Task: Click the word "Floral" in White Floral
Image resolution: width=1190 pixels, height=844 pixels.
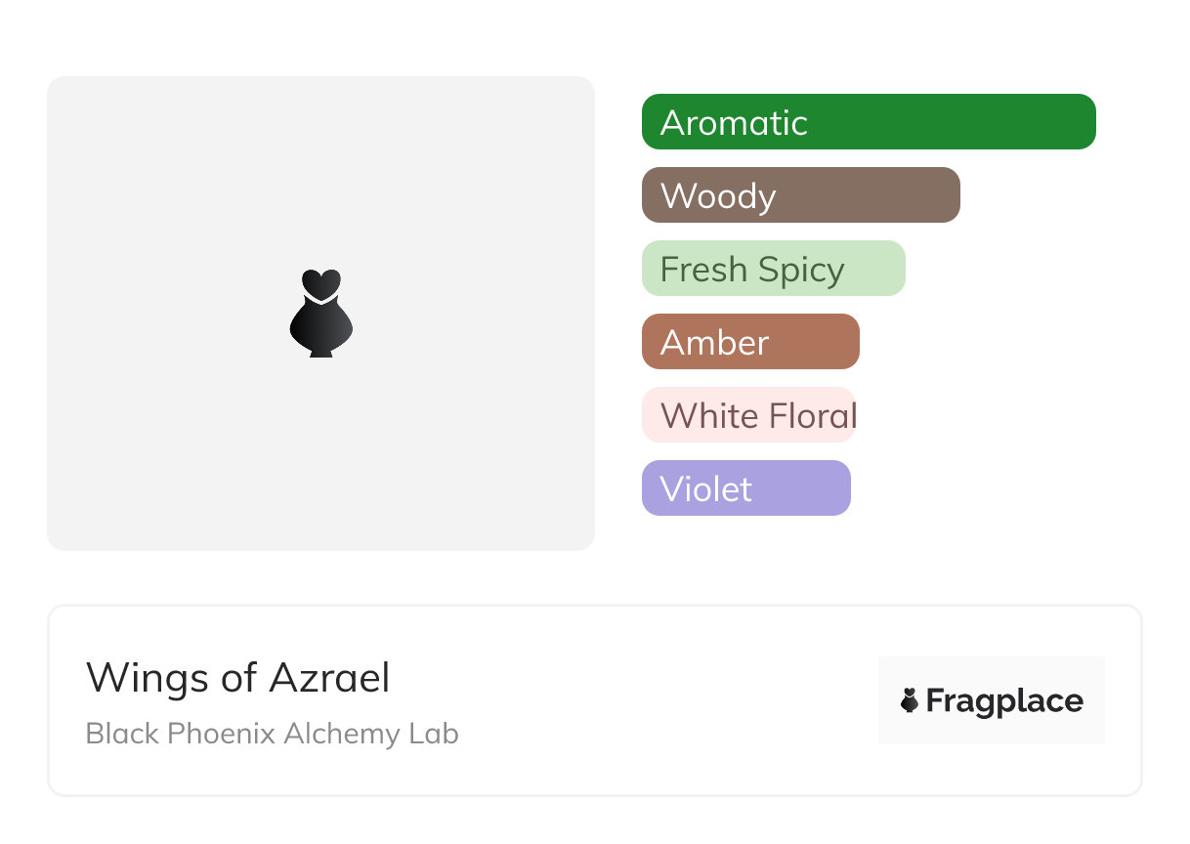Action: [x=813, y=416]
